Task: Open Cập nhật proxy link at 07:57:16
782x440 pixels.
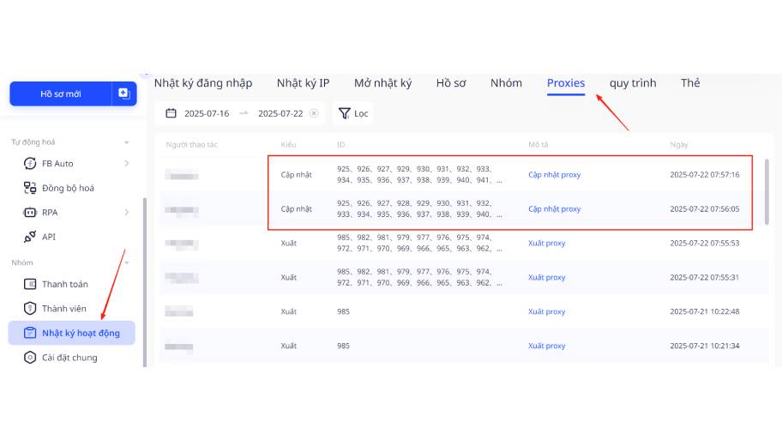Action: 554,175
